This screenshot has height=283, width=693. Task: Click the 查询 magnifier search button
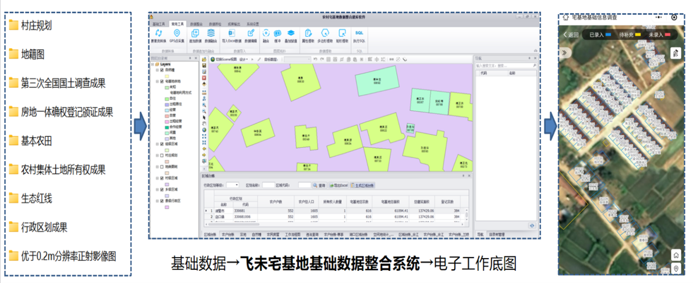click(319, 185)
